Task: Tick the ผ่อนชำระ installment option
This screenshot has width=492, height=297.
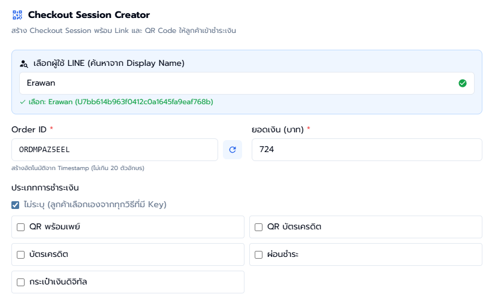Action: coord(258,254)
